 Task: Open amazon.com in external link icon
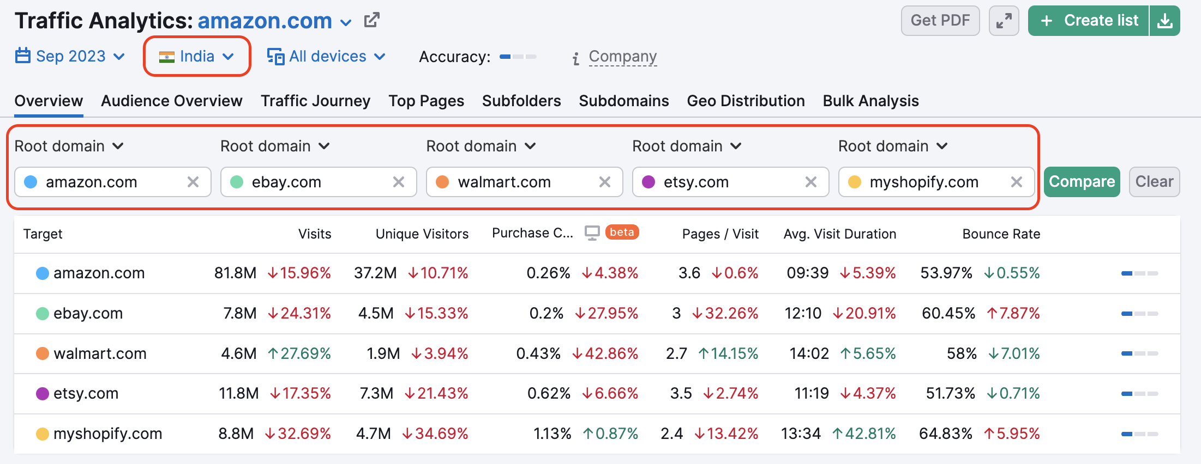(x=372, y=21)
